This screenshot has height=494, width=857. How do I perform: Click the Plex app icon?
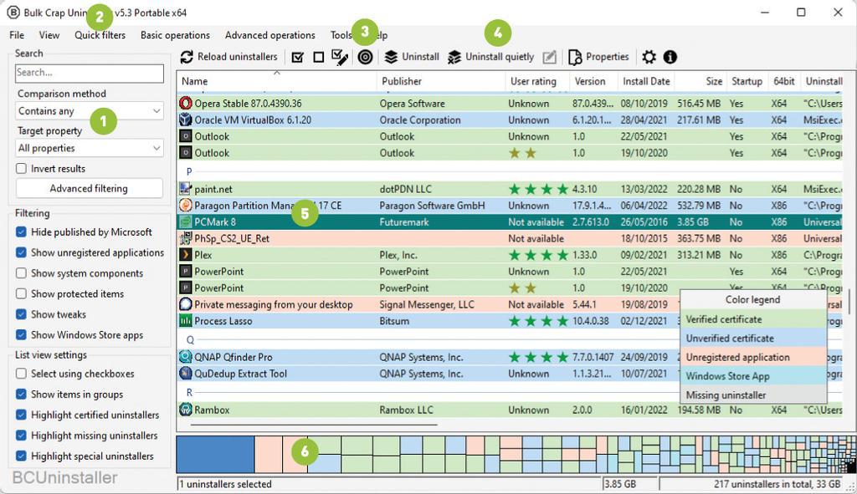click(186, 255)
